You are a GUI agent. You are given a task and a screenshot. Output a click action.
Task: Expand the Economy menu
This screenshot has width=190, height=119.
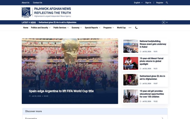click(x=77, y=28)
